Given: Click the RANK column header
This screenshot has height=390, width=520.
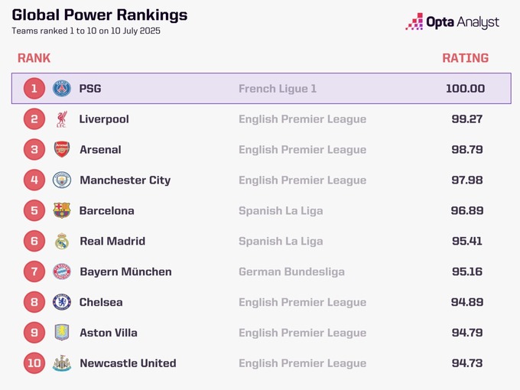Looking at the screenshot, I should 34,58.
